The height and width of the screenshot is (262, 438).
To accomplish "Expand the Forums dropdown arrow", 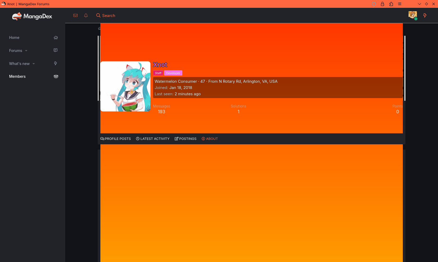I will 26,51.
